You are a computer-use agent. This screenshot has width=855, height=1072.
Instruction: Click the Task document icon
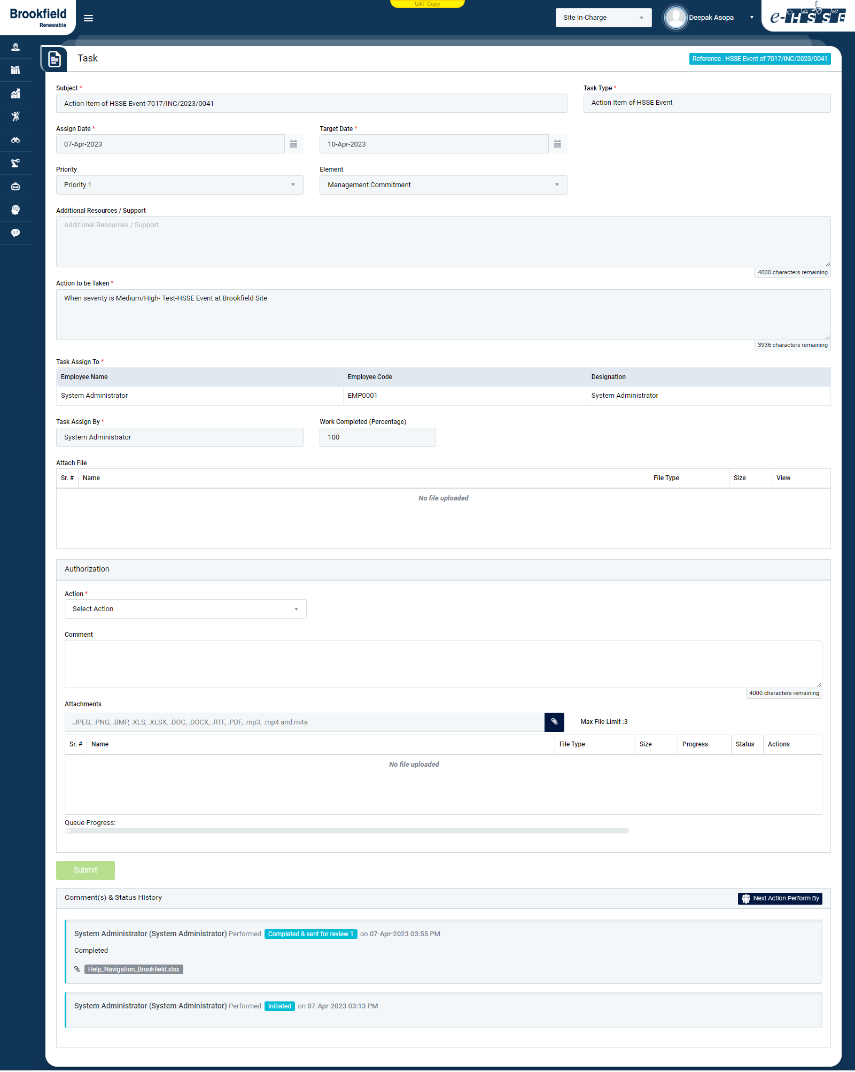[x=55, y=59]
